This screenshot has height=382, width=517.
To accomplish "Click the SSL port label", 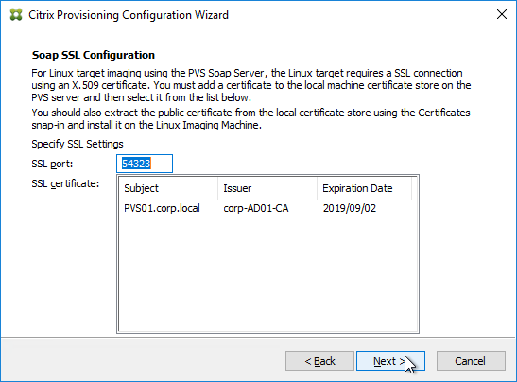I will (52, 164).
